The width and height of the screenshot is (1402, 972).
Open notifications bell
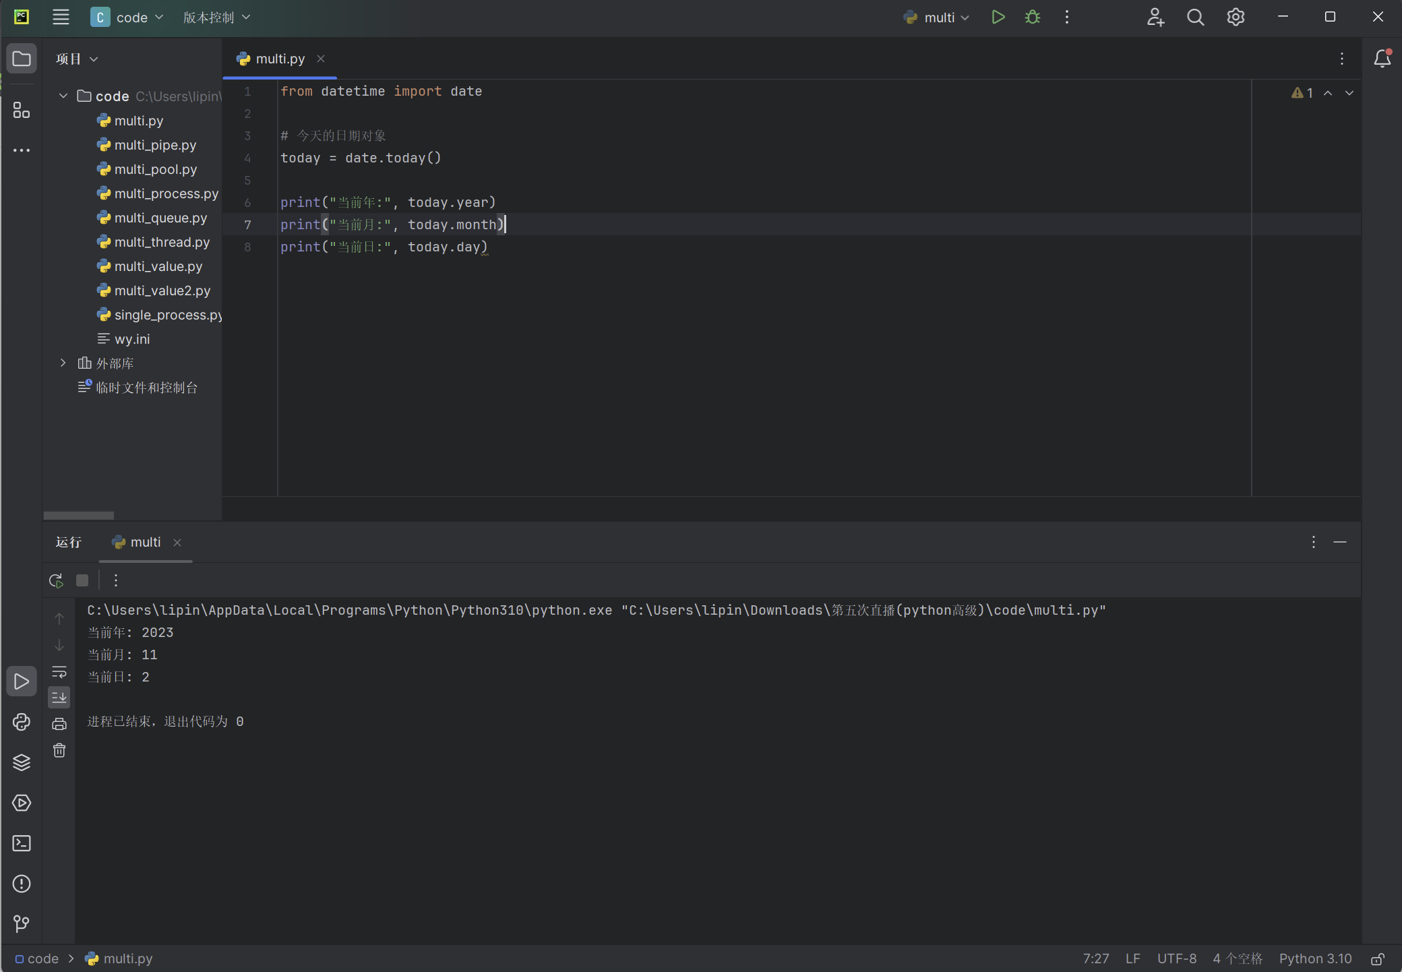[x=1382, y=59]
